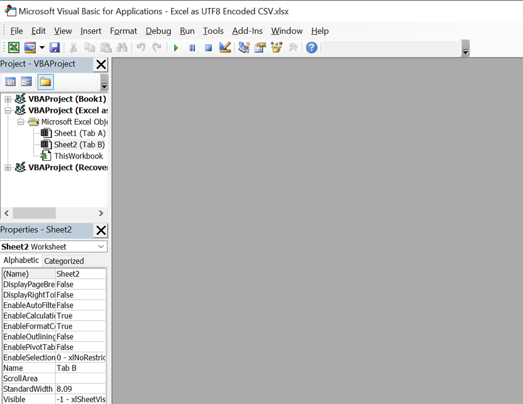This screenshot has width=523, height=404.
Task: Expand the VBAProject (Recover...) node
Action: tap(8, 167)
